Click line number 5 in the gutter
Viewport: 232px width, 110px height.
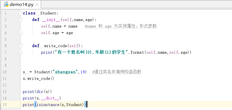[x=5, y=39]
